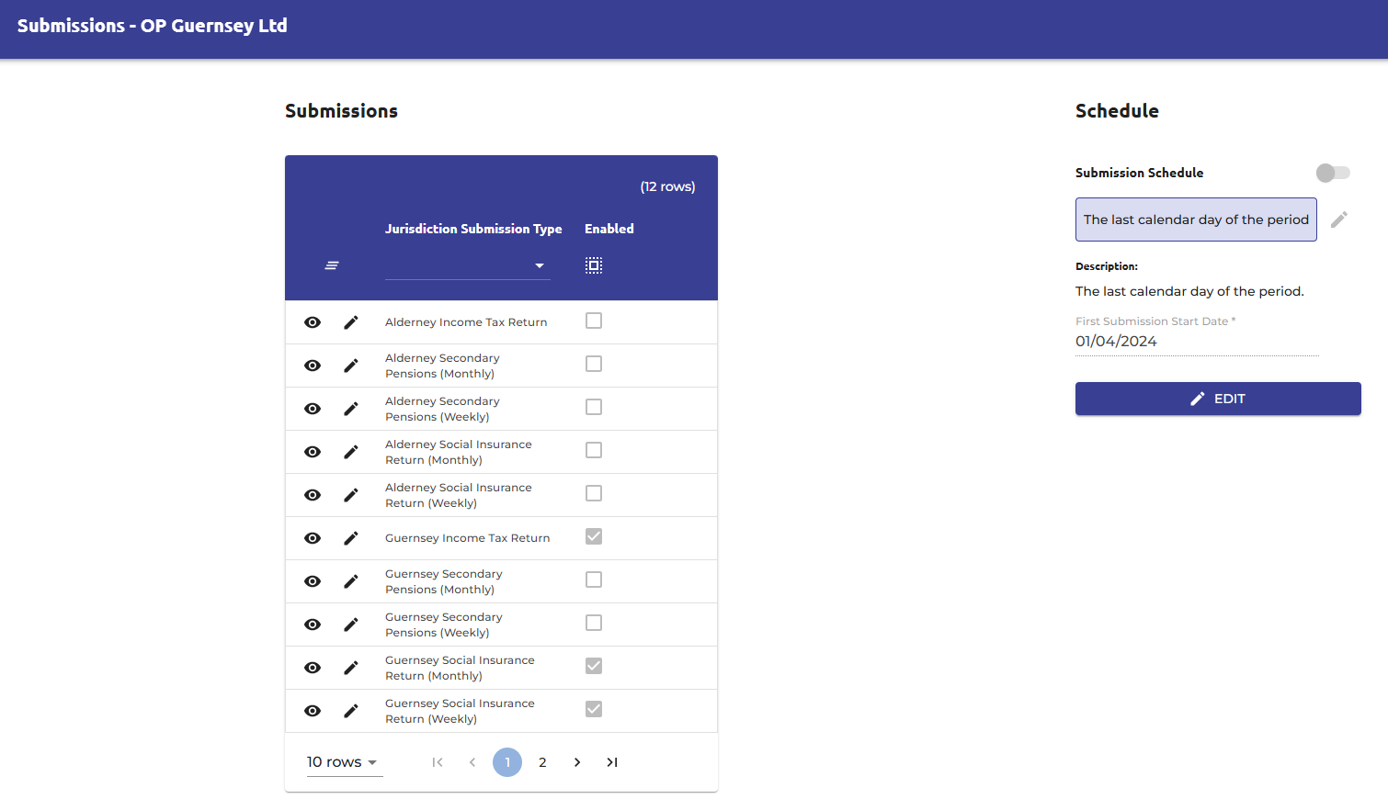Image resolution: width=1388 pixels, height=799 pixels.
Task: Click the EDIT schedule button
Action: tap(1218, 399)
